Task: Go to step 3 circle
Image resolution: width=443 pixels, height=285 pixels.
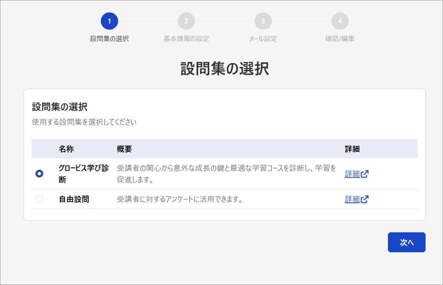Action: [263, 21]
